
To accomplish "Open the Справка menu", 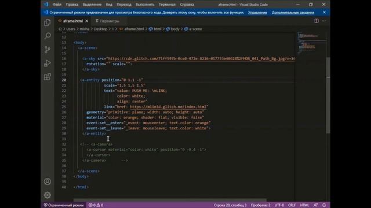I will pyautogui.click(x=187, y=5).
